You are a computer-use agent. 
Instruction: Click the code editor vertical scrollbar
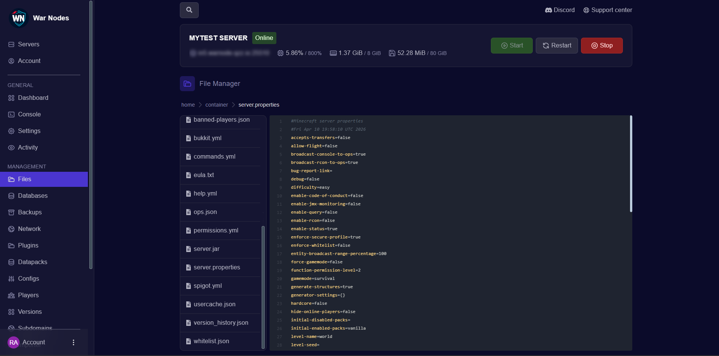coord(631,164)
